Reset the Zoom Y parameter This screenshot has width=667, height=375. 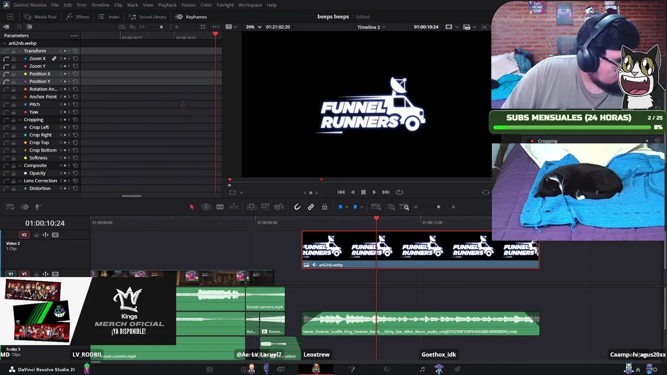pos(76,66)
